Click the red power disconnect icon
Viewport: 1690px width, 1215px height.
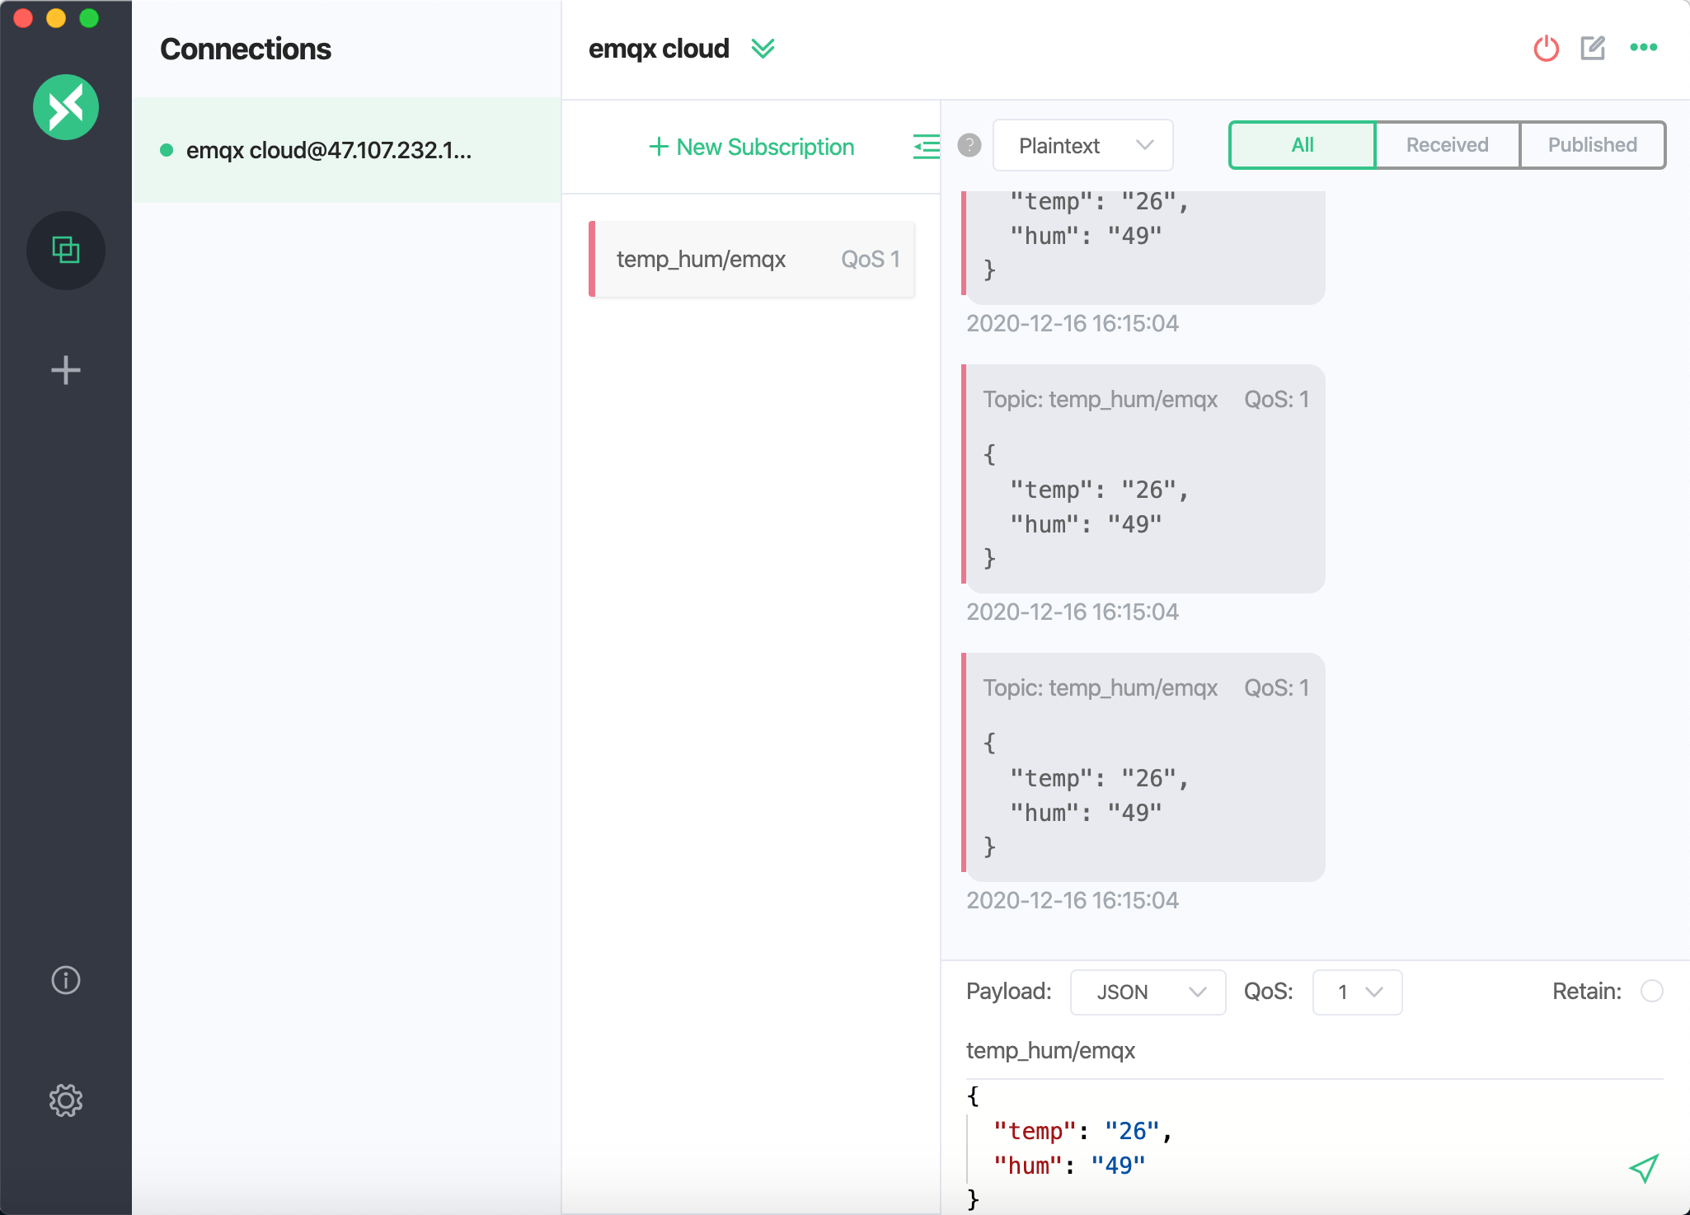[x=1546, y=49]
